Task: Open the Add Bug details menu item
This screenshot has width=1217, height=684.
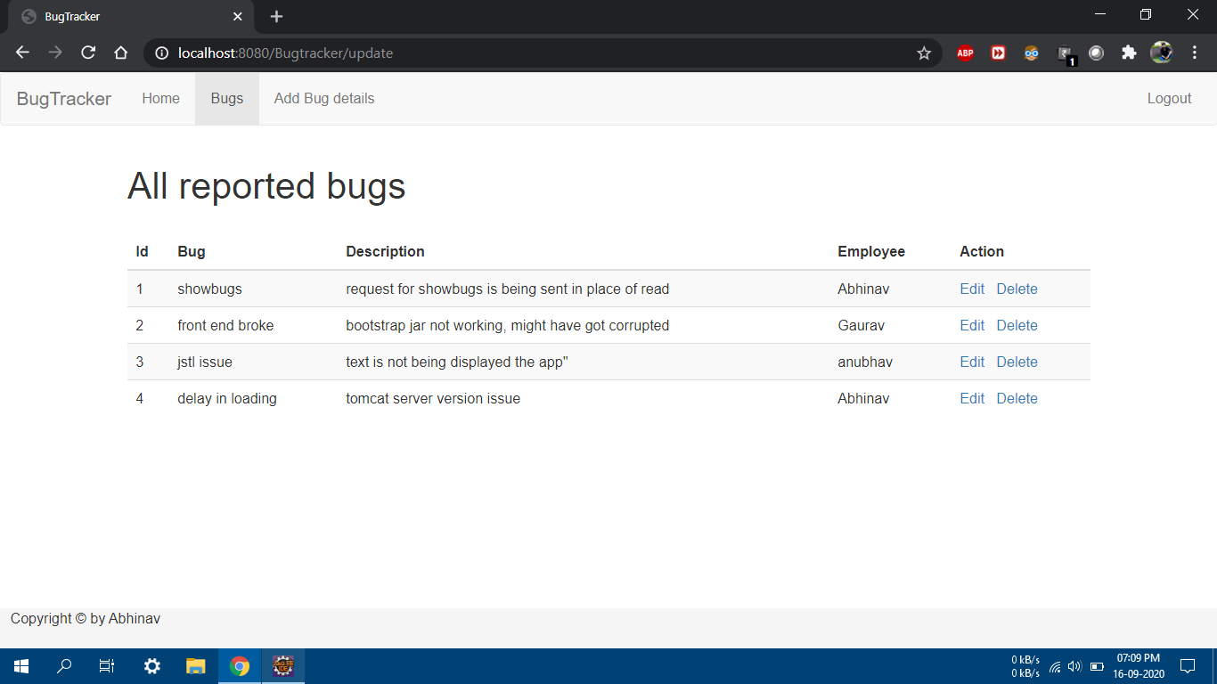Action: [323, 99]
